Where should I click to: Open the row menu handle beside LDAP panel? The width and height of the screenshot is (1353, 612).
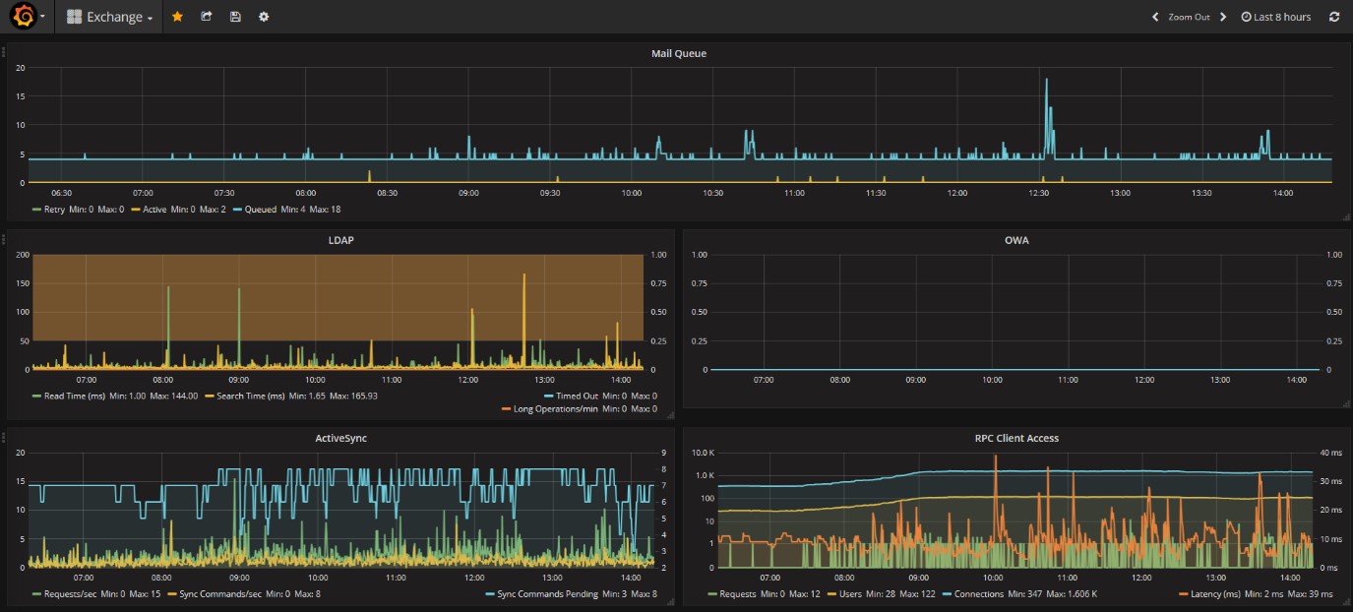click(4, 238)
